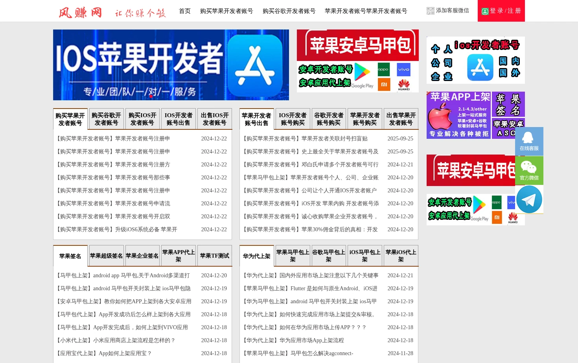Viewport: 578px width, 363px height.
Task: Click the red 苹果安卓马甲包 banner at top center
Action: [358, 45]
